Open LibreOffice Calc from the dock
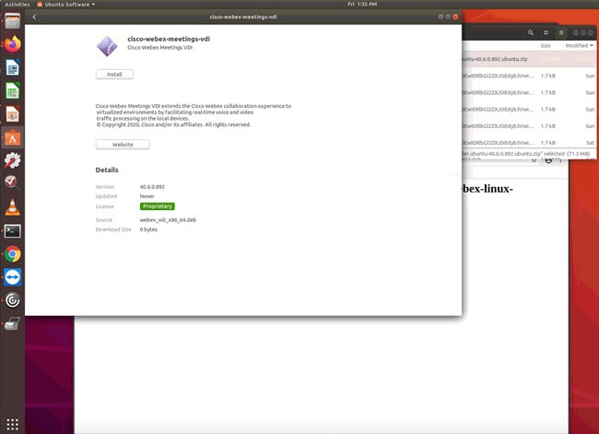 pos(12,91)
